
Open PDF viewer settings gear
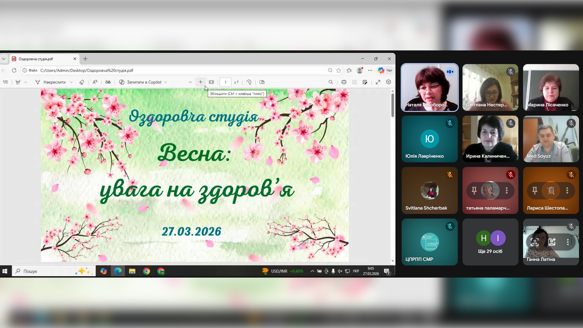(388, 82)
